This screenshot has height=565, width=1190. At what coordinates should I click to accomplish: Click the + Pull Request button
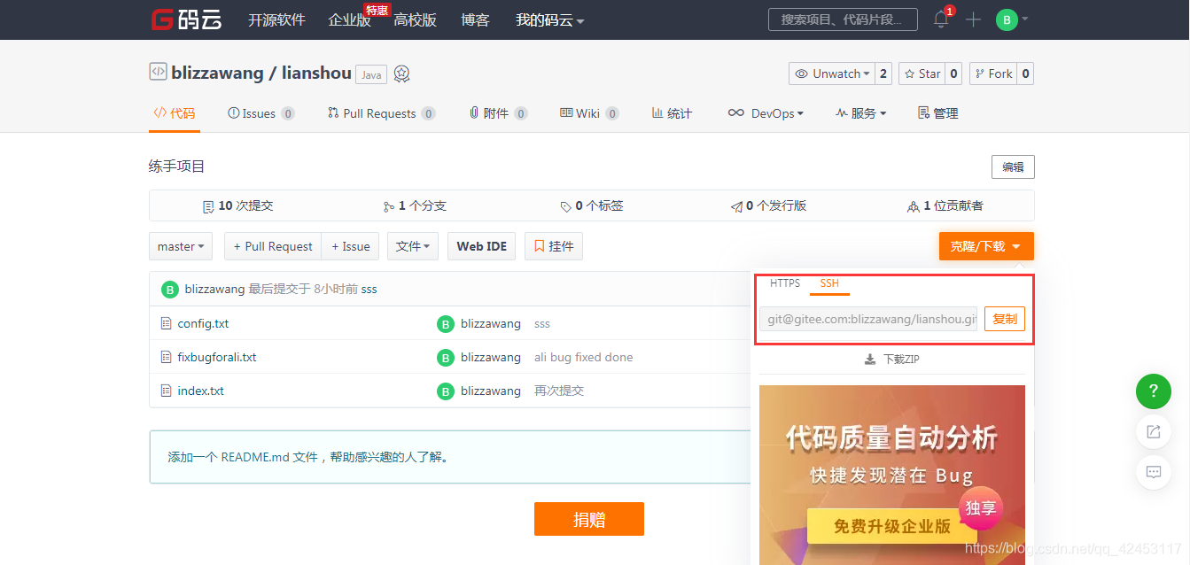pyautogui.click(x=273, y=246)
